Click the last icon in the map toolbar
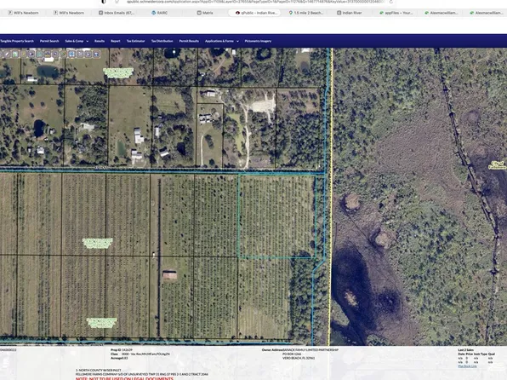This screenshot has height=380, width=507. click(96, 54)
